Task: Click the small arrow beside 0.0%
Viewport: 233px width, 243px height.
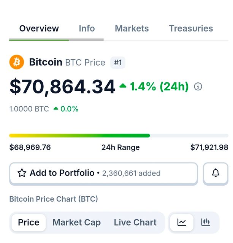Action: pyautogui.click(x=56, y=109)
